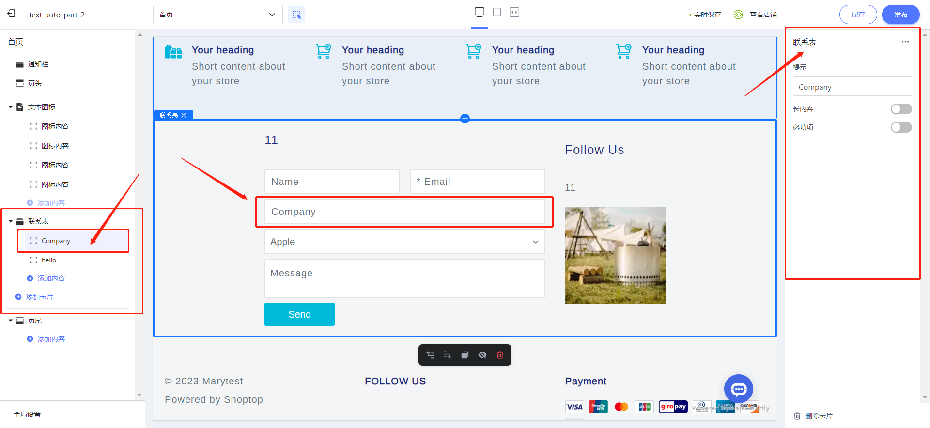The image size is (930, 428).
Task: Switch to desktop preview mode
Action: click(480, 12)
